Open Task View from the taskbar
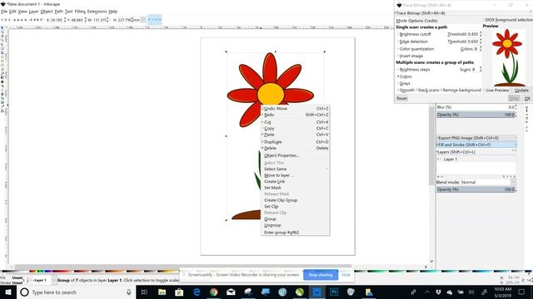The width and height of the screenshot is (533, 299). coord(144,292)
